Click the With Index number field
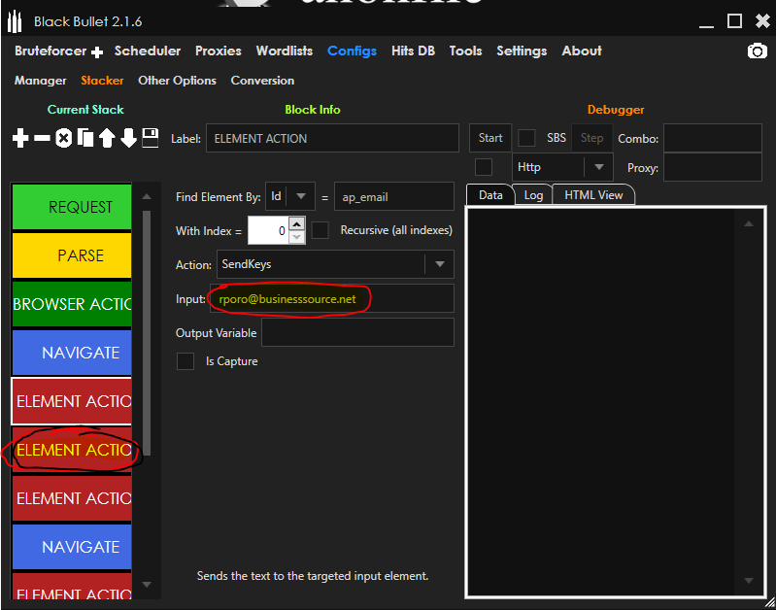776x610 pixels. (x=269, y=230)
